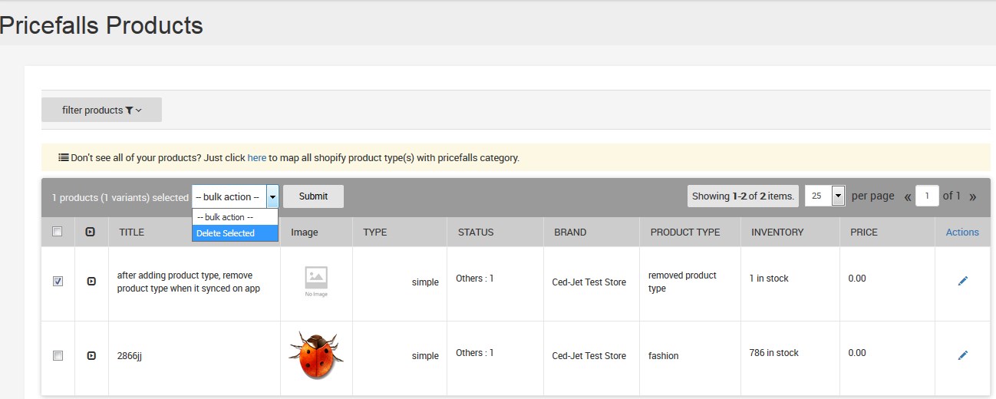
Task: Check the 2866jj product checkbox
Action: (58, 356)
